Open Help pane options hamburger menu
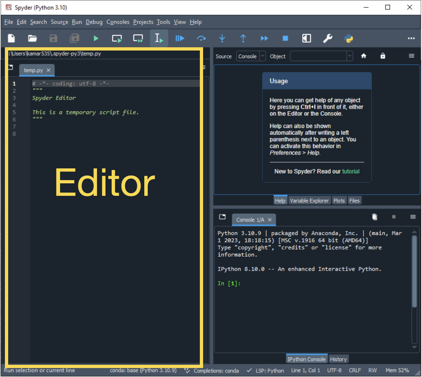The width and height of the screenshot is (422, 377). pyautogui.click(x=412, y=56)
